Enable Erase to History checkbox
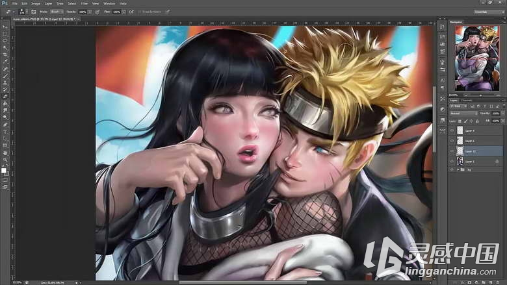This screenshot has height=285, width=507. point(140,12)
